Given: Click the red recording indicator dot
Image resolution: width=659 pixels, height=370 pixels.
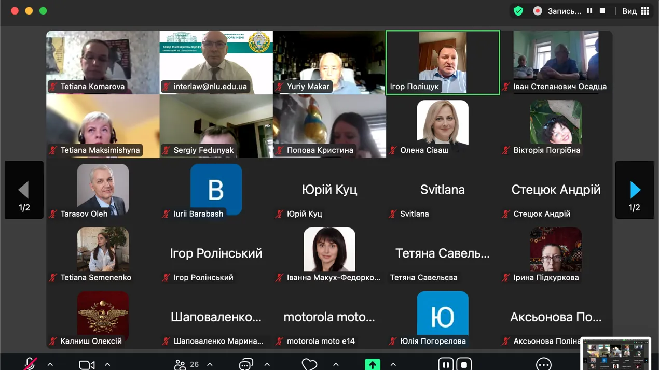Looking at the screenshot, I should click(x=538, y=11).
